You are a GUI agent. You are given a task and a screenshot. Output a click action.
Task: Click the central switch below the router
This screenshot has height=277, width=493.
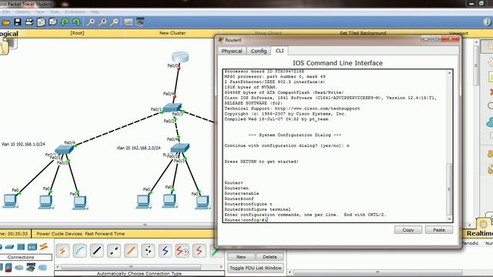pos(172,108)
